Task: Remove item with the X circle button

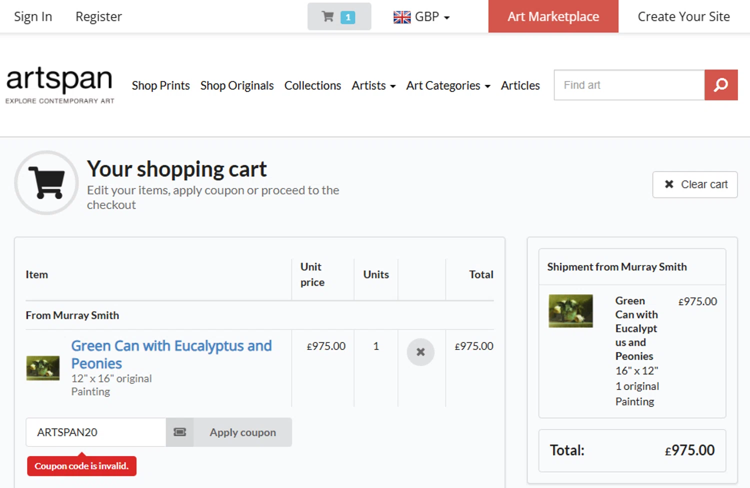Action: [x=420, y=352]
